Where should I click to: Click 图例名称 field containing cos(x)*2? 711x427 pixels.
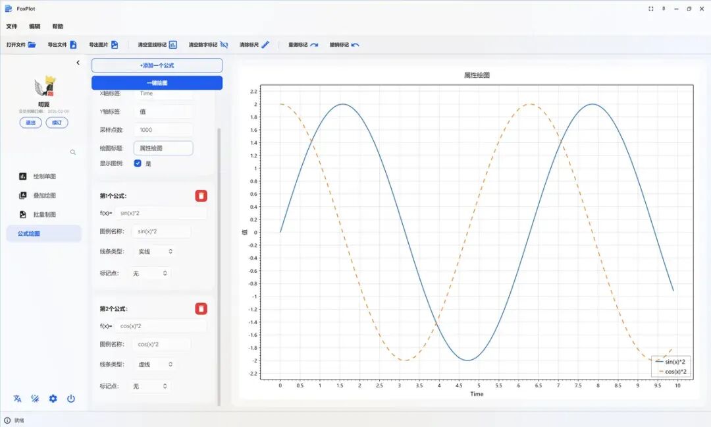[x=161, y=345]
